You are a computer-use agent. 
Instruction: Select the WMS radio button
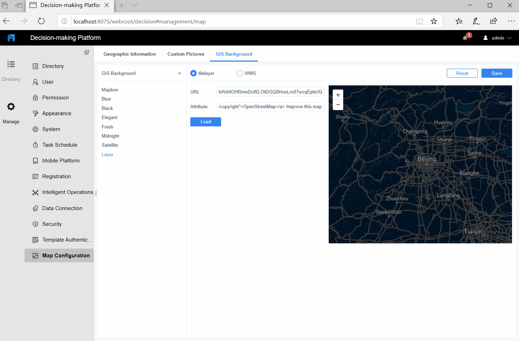coord(240,73)
